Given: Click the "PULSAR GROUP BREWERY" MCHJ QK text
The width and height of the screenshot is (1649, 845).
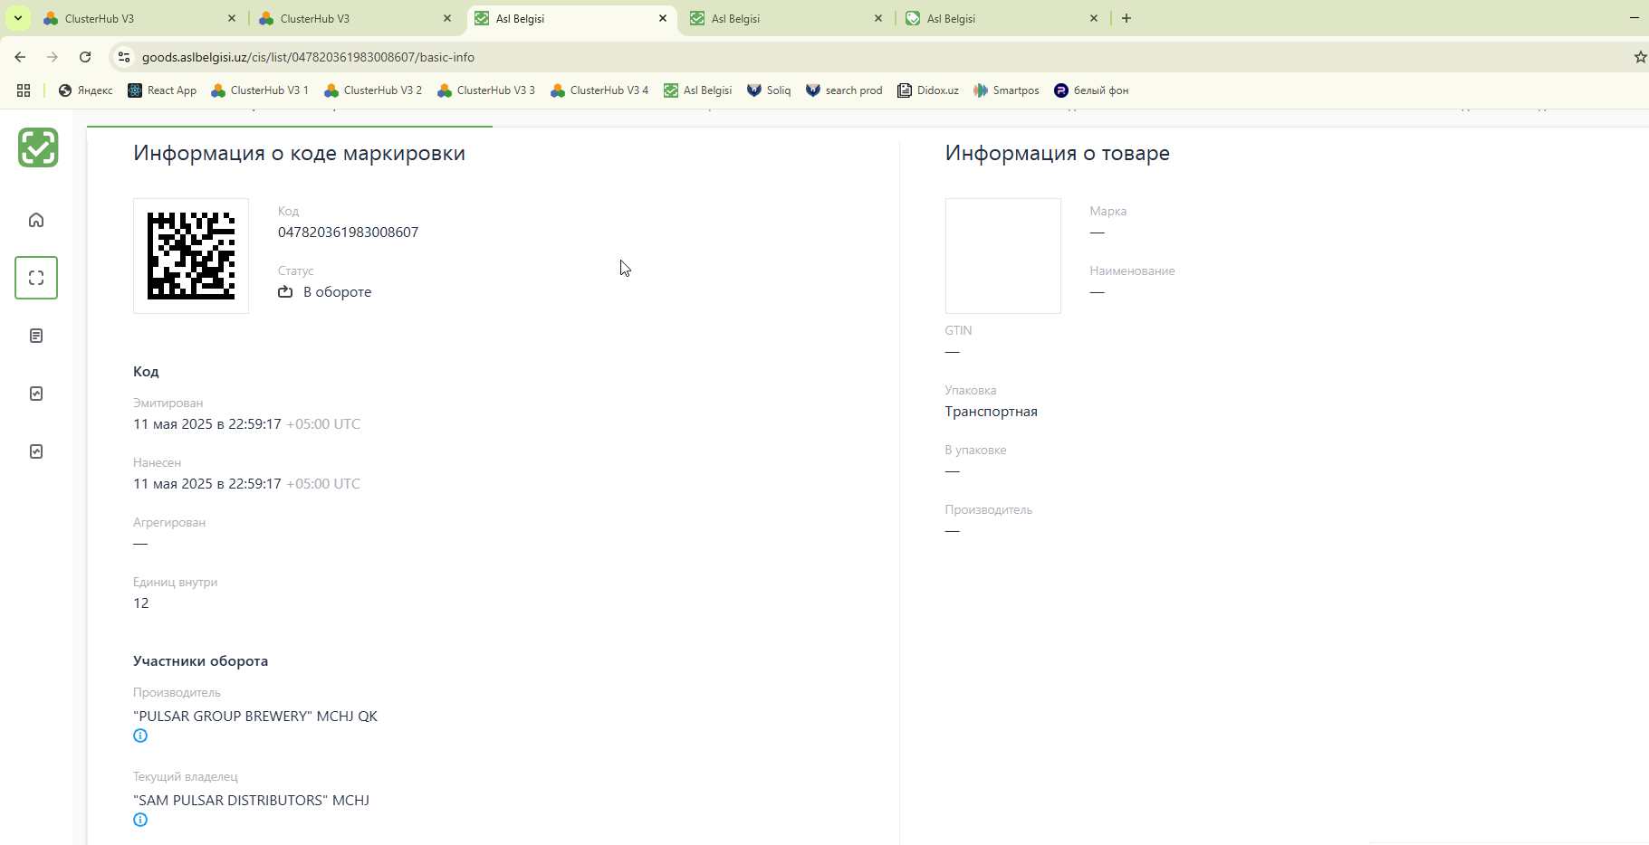Looking at the screenshot, I should point(255,717).
